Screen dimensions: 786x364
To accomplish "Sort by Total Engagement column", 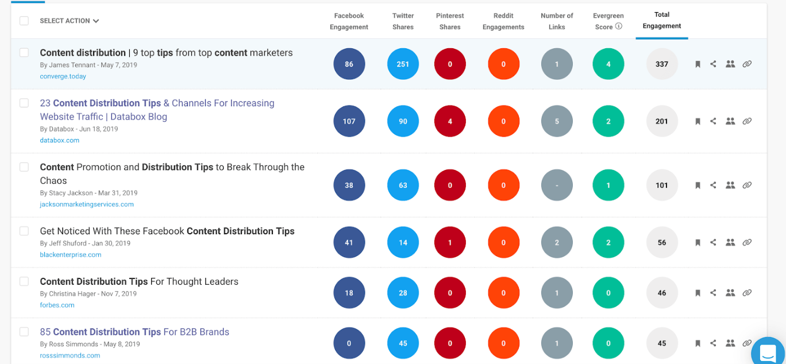I will point(662,21).
